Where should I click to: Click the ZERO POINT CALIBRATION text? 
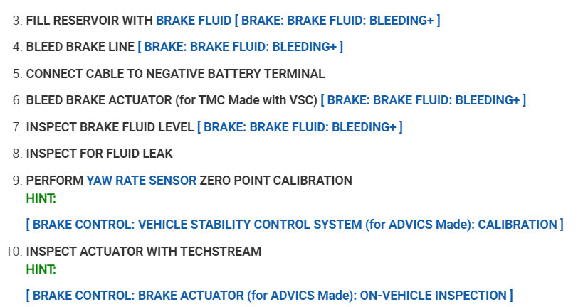tap(275, 181)
